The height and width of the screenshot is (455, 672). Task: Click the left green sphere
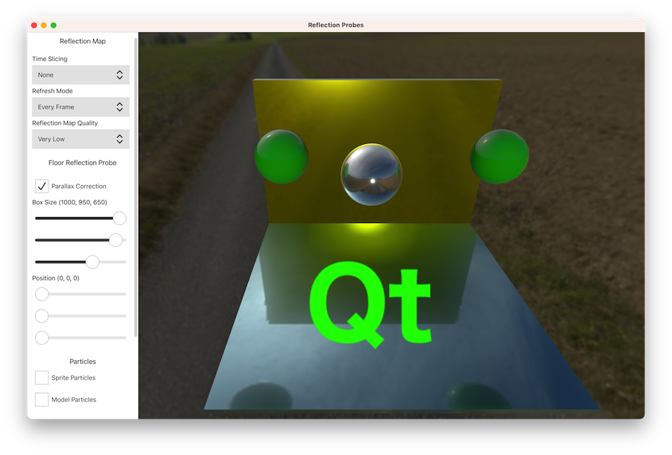[x=281, y=156]
